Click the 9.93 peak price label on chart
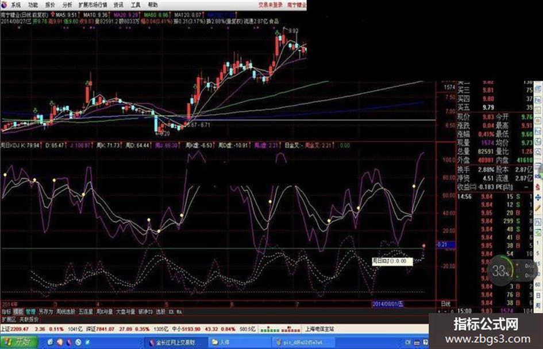This screenshot has width=543, height=349. tap(292, 31)
